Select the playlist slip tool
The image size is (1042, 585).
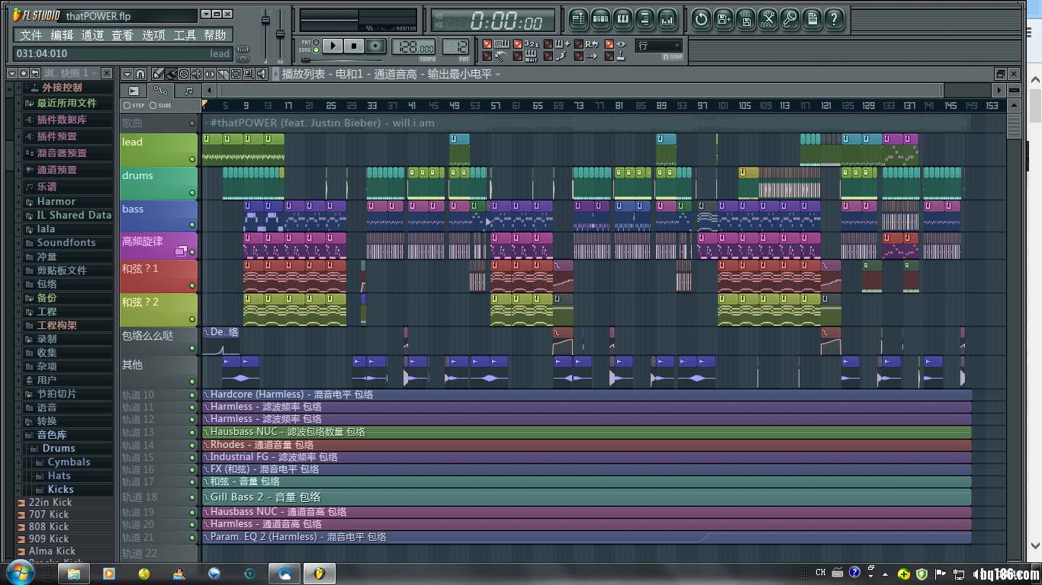point(210,74)
